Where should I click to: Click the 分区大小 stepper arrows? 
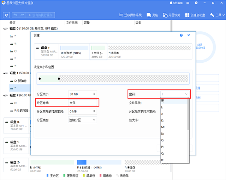pyautogui.click(x=94, y=94)
